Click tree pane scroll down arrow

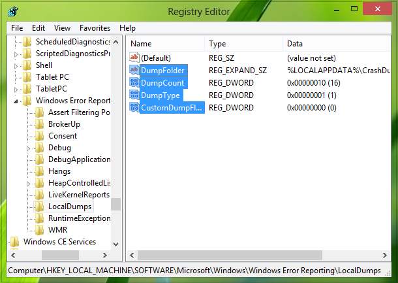115,244
